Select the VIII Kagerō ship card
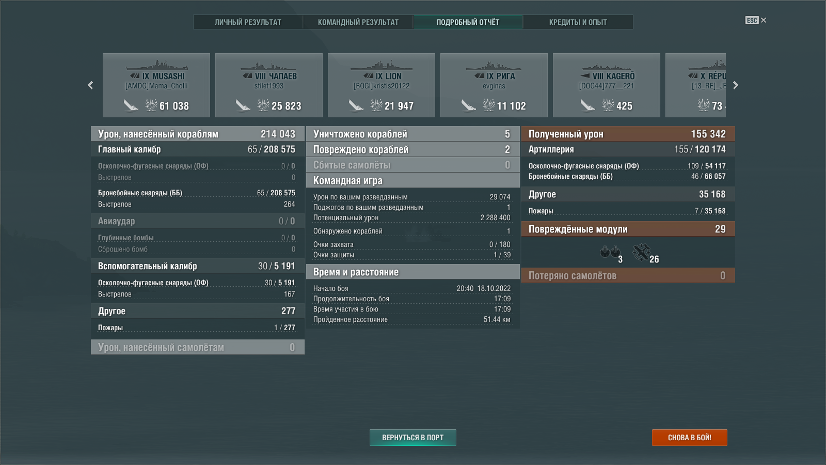Viewport: 826px width, 465px height. click(x=606, y=85)
